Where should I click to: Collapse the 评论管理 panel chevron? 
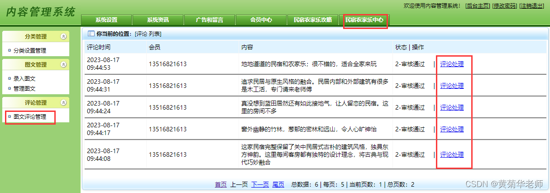click(x=64, y=103)
